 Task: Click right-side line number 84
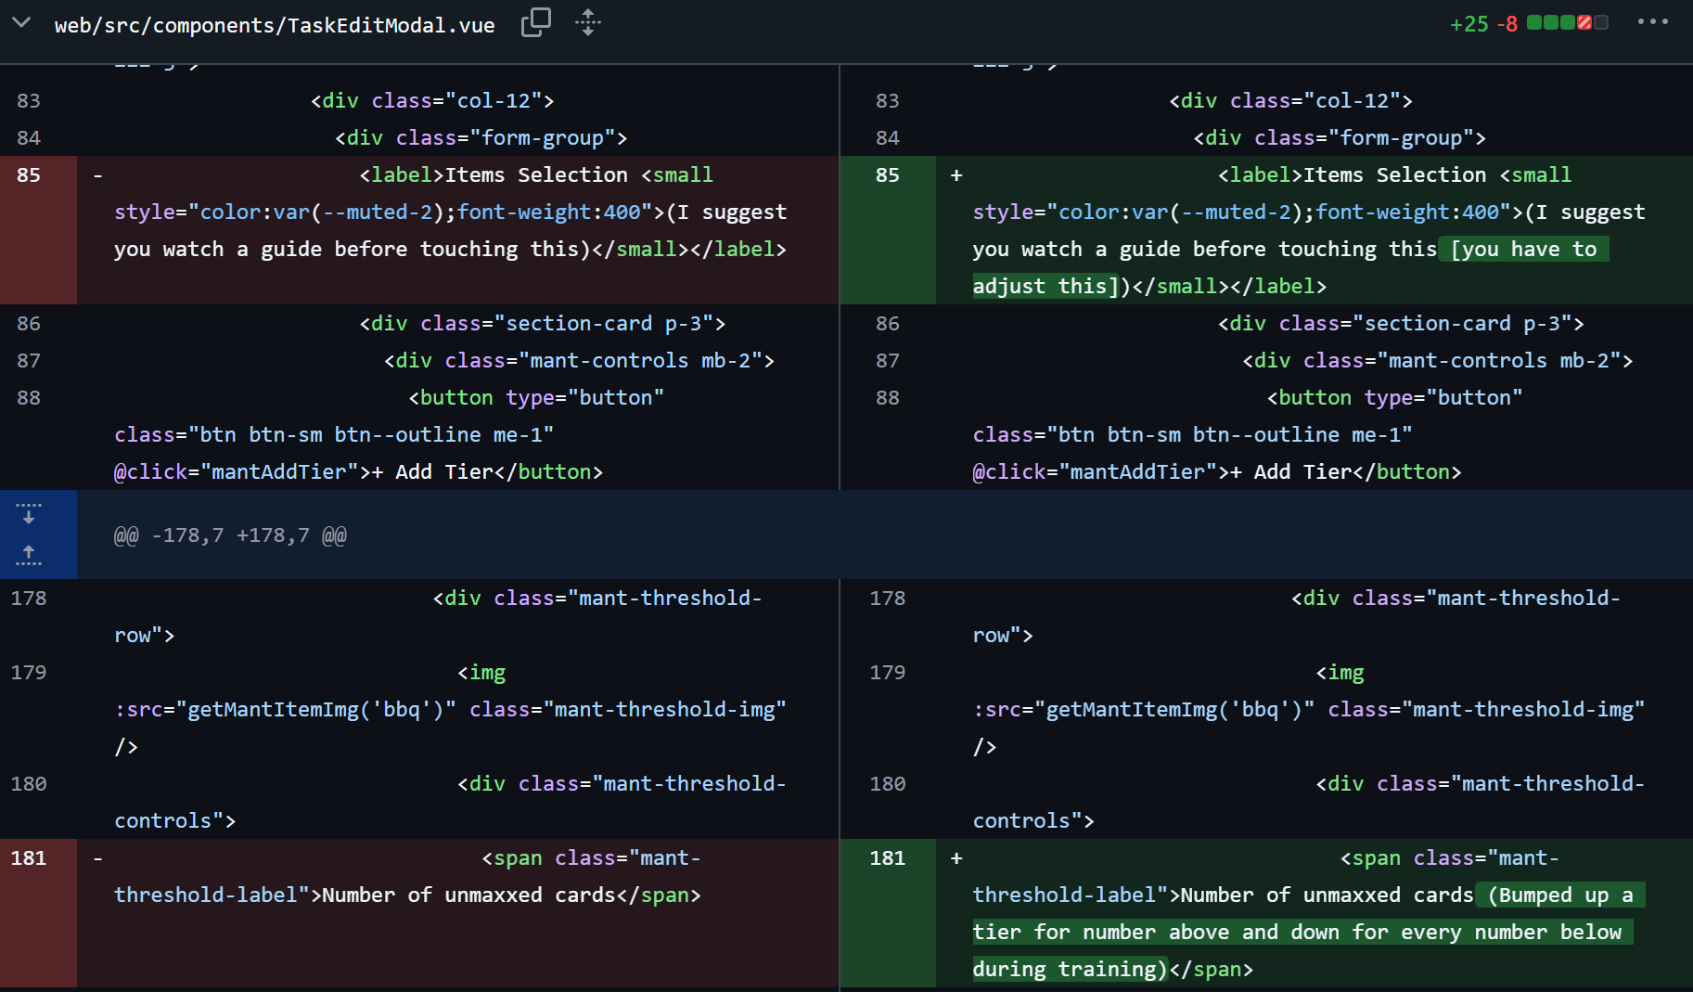pyautogui.click(x=888, y=137)
